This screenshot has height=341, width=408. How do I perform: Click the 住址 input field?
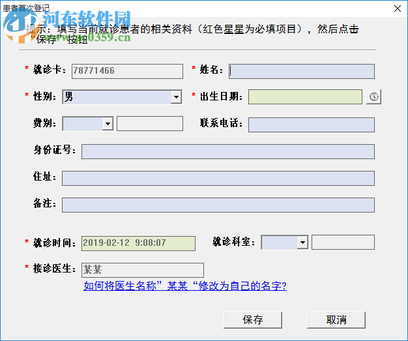click(218, 178)
